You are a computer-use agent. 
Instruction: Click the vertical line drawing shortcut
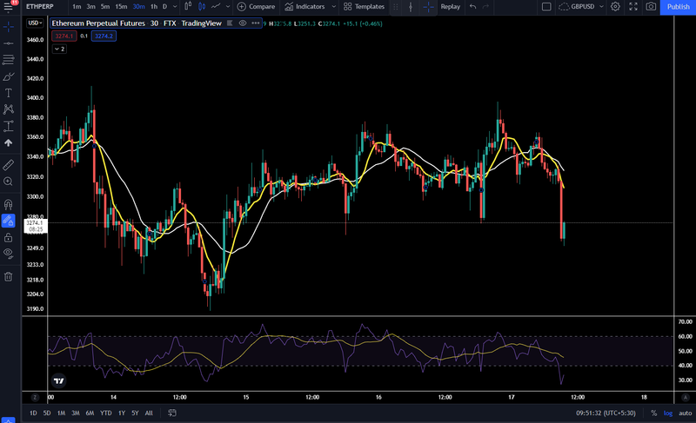(411, 7)
